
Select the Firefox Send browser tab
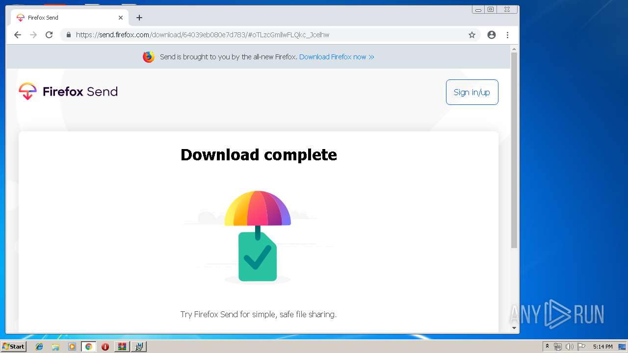(70, 18)
